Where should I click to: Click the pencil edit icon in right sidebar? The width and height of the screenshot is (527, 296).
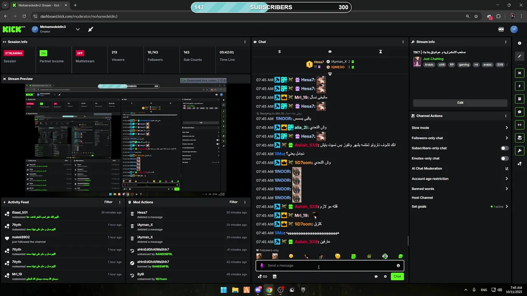click(520, 56)
